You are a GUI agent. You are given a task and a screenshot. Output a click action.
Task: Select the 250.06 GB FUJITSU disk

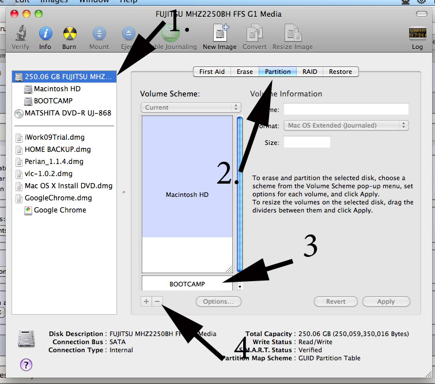click(x=64, y=76)
